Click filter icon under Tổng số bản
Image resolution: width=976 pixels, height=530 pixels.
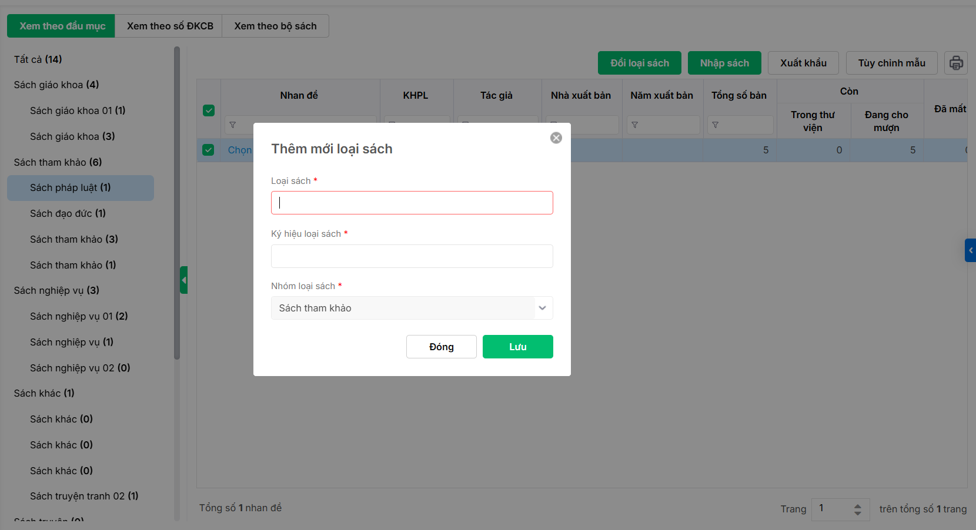715,125
